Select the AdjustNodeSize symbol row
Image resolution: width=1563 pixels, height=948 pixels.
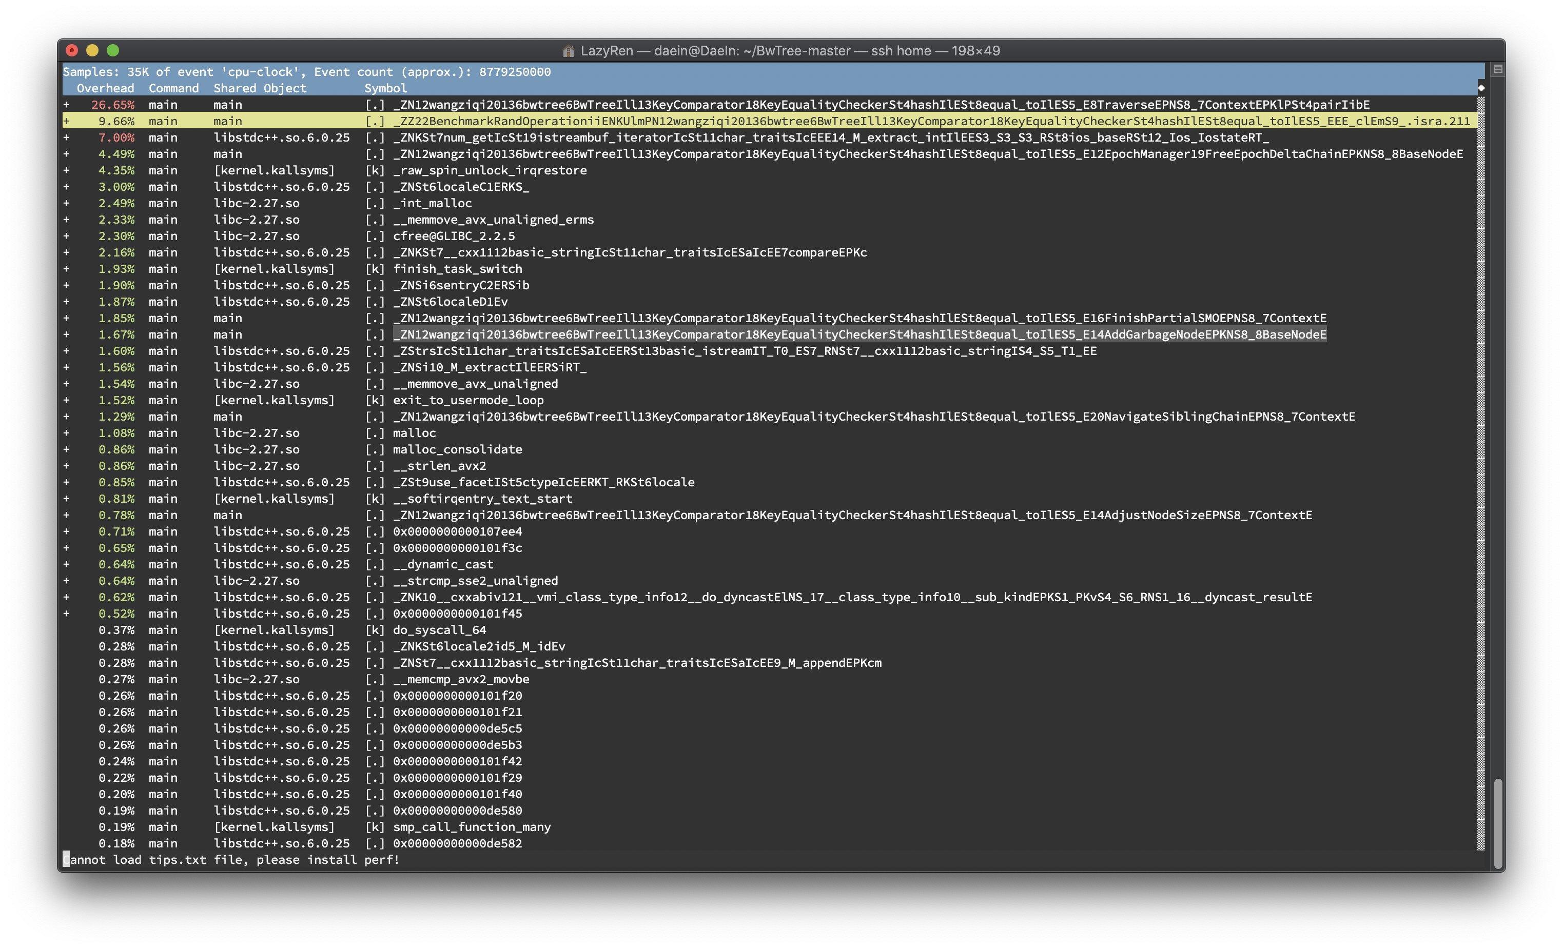click(852, 515)
